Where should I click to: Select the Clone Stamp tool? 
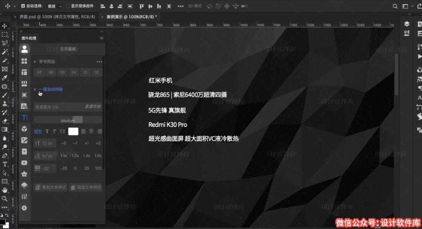click(5, 104)
